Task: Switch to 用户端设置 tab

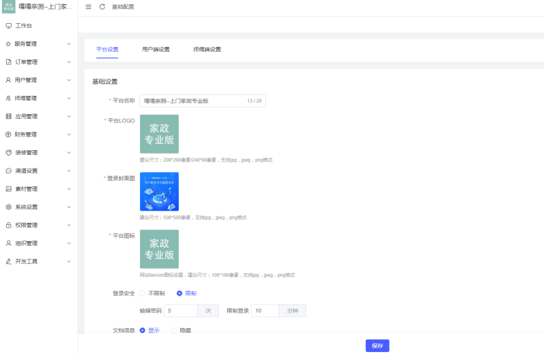Action: tap(156, 49)
